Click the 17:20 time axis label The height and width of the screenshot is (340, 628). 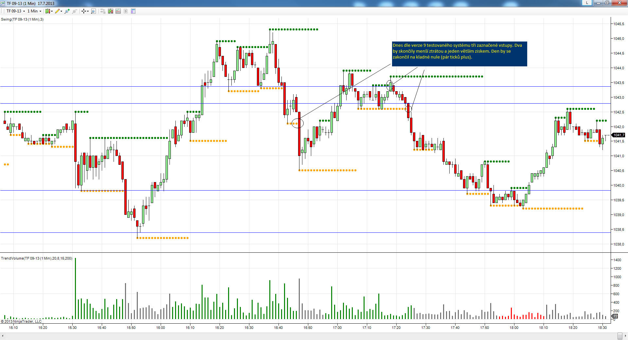(396, 328)
